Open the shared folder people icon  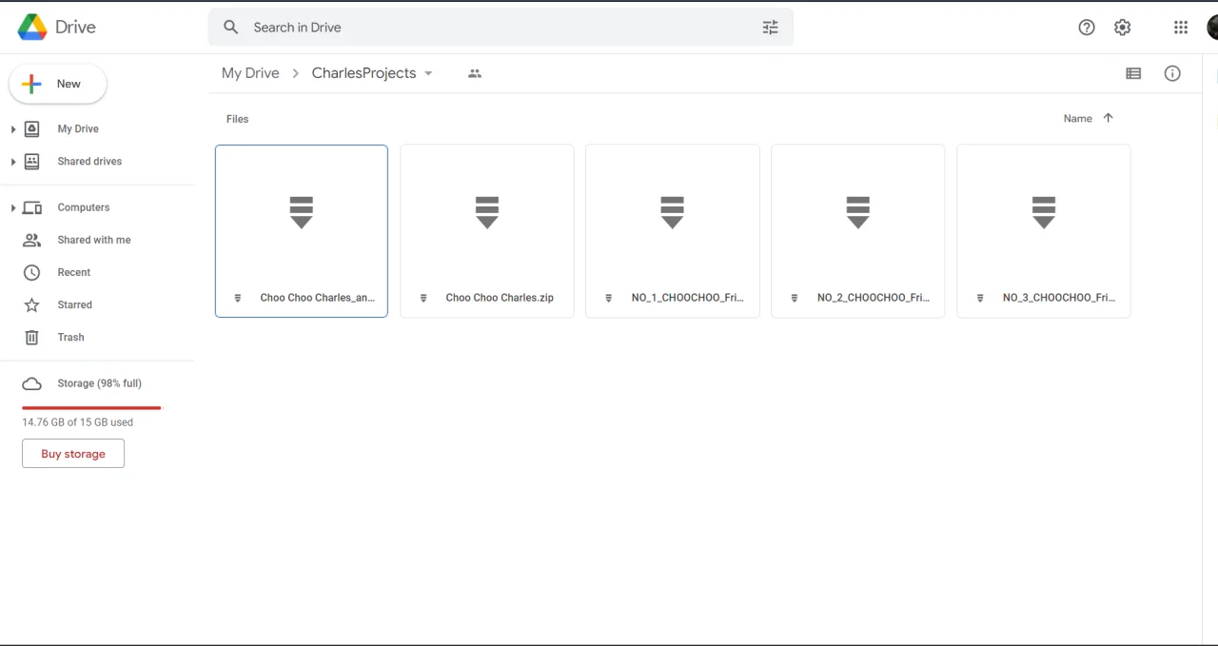click(x=475, y=73)
